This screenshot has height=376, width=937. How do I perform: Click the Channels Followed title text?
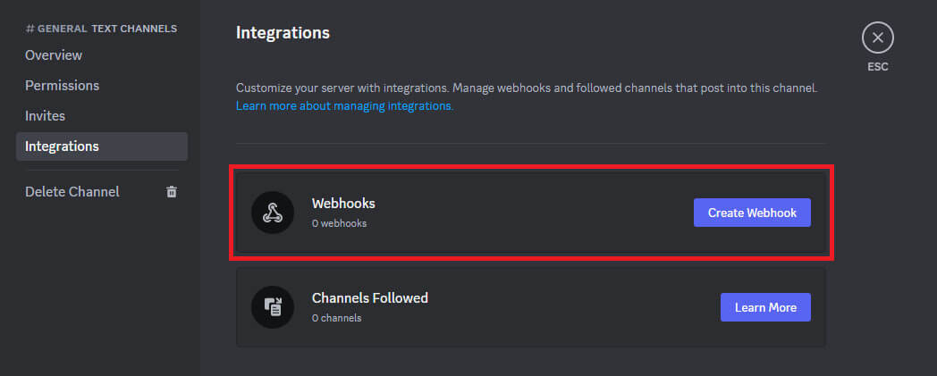[x=370, y=298]
